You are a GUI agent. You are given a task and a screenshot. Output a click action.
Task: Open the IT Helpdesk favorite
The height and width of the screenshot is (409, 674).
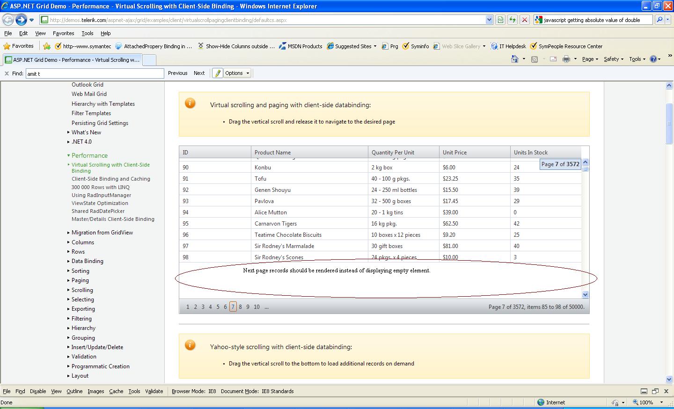coord(508,46)
